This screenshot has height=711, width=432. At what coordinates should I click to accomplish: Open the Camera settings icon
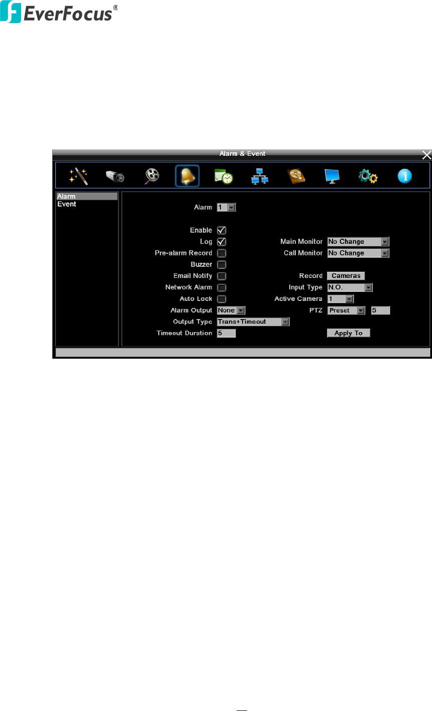[x=115, y=176]
